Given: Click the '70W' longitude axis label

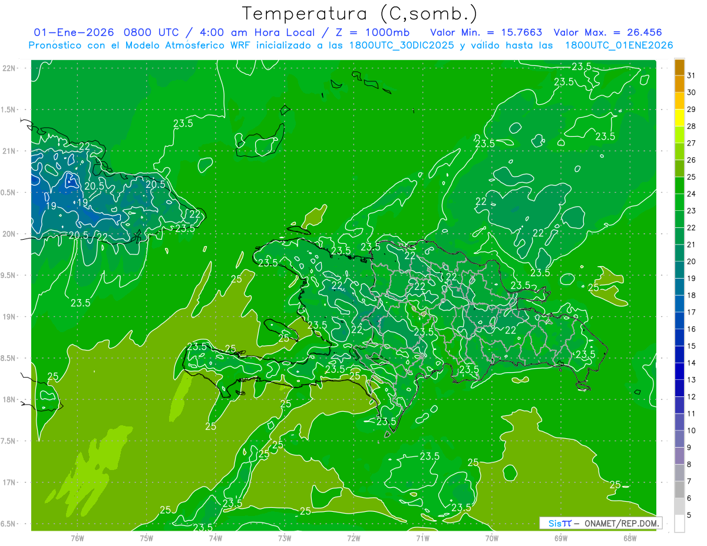Looking at the screenshot, I should point(492,538).
